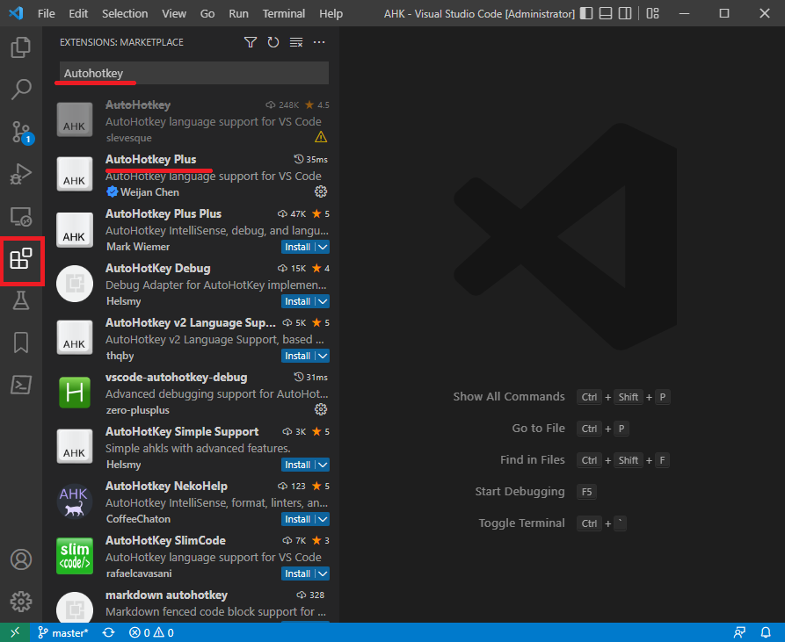Image resolution: width=785 pixels, height=642 pixels.
Task: Toggle primary side bar layout
Action: coord(586,13)
